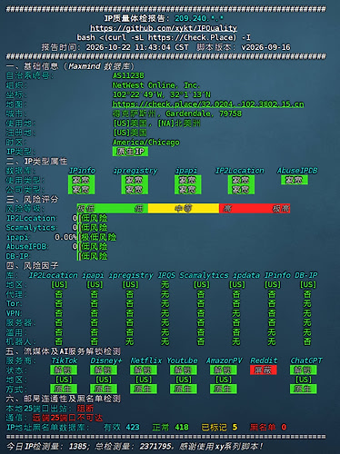Select the AS11238 autonomous system number
This screenshot has width=340, height=454.
[128, 75]
